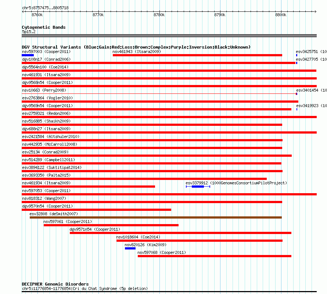Image resolution: width=327 pixels, height=294 pixels.
Task: Click esv3427705 variant label
Action: pyautogui.click(x=311, y=59)
